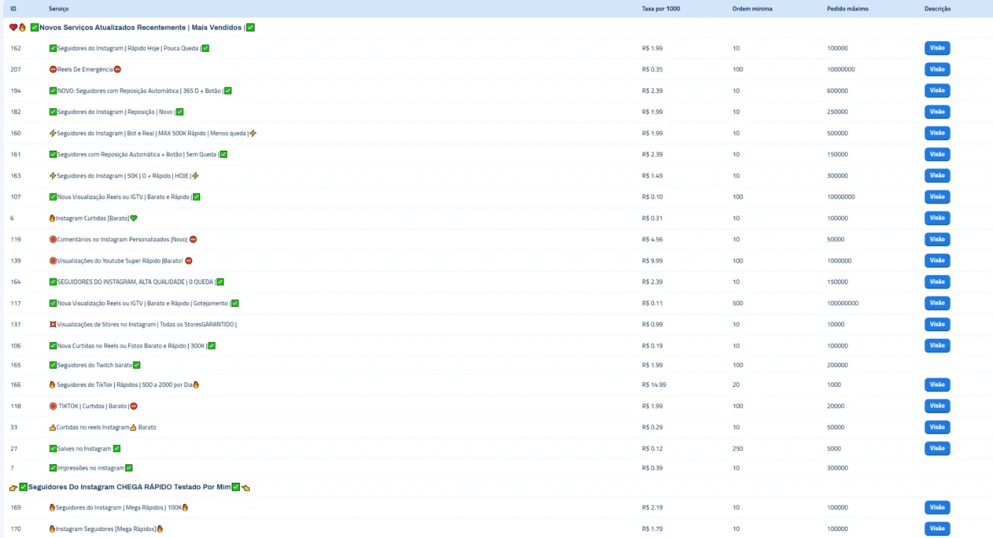Click the green heart after Instagram Curtidas [Barato]

[133, 218]
